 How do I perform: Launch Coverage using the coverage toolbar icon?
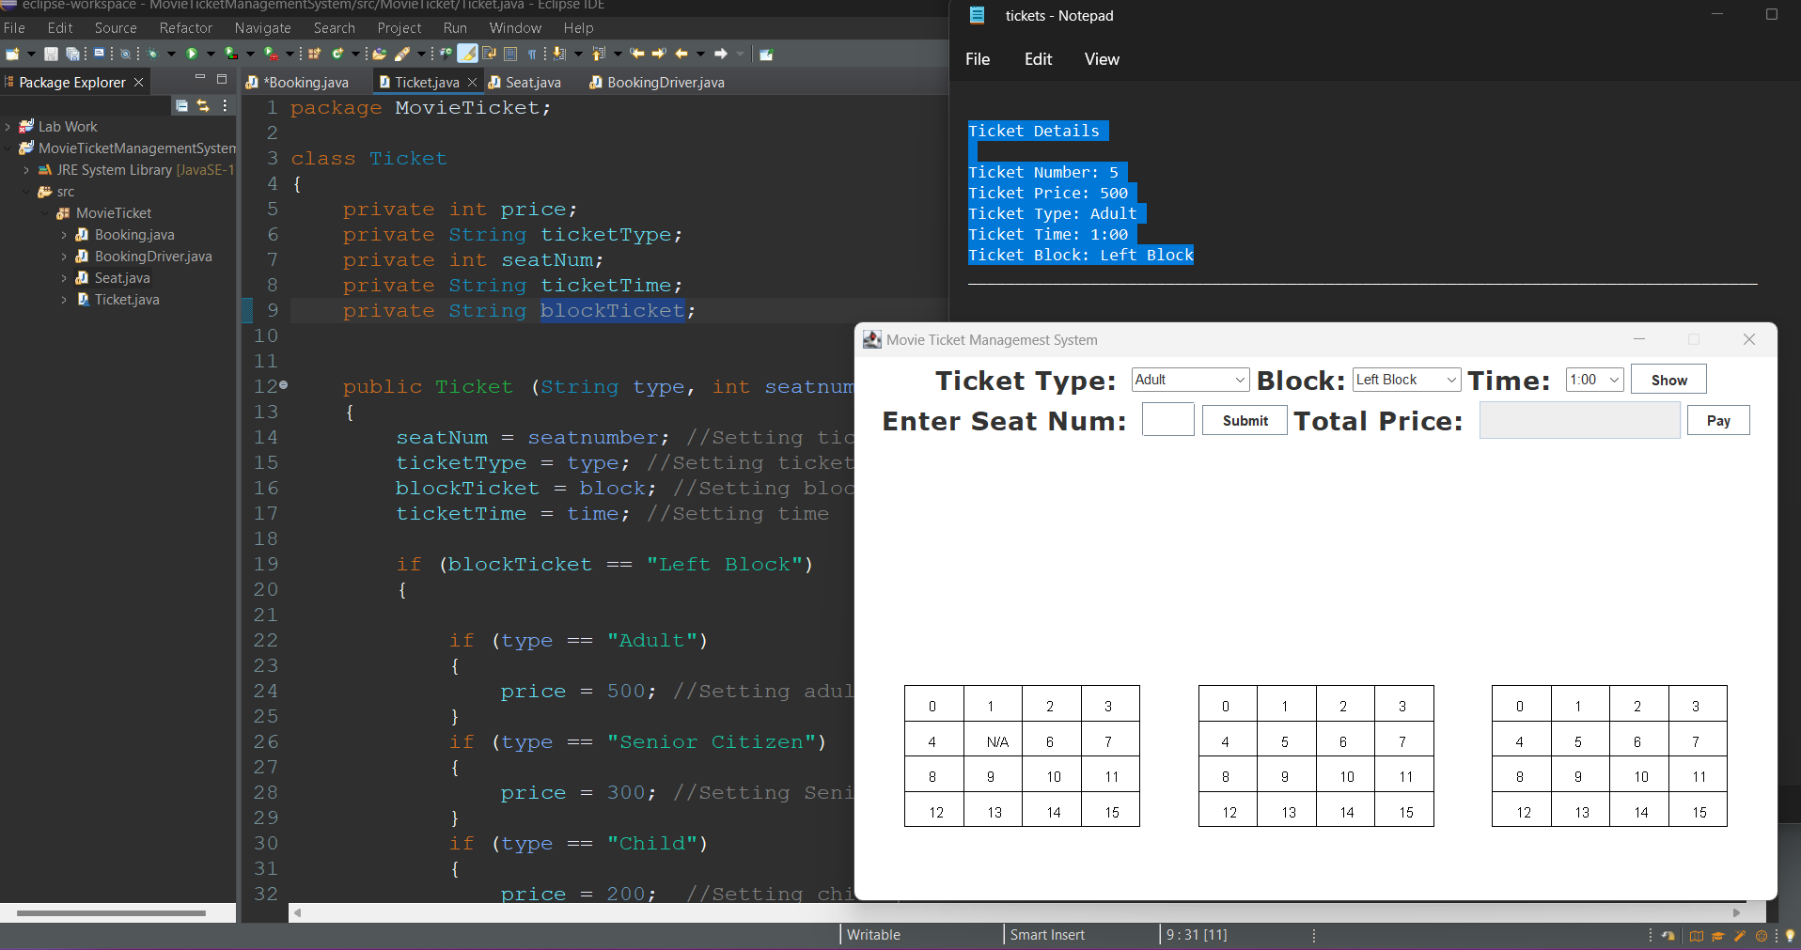click(231, 54)
